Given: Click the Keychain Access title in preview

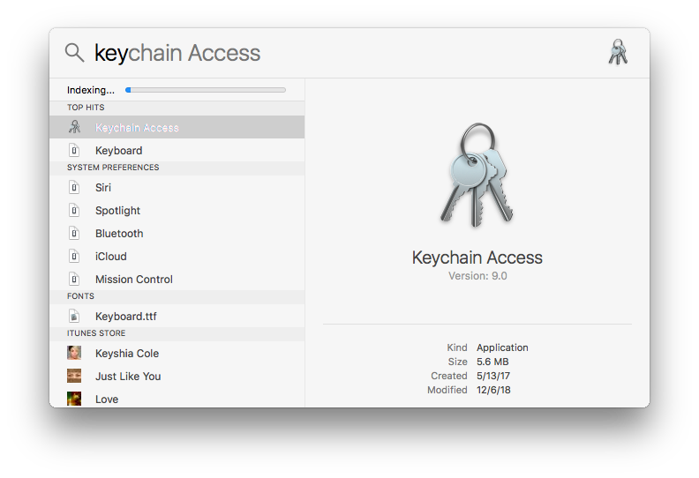Looking at the screenshot, I should [x=477, y=258].
